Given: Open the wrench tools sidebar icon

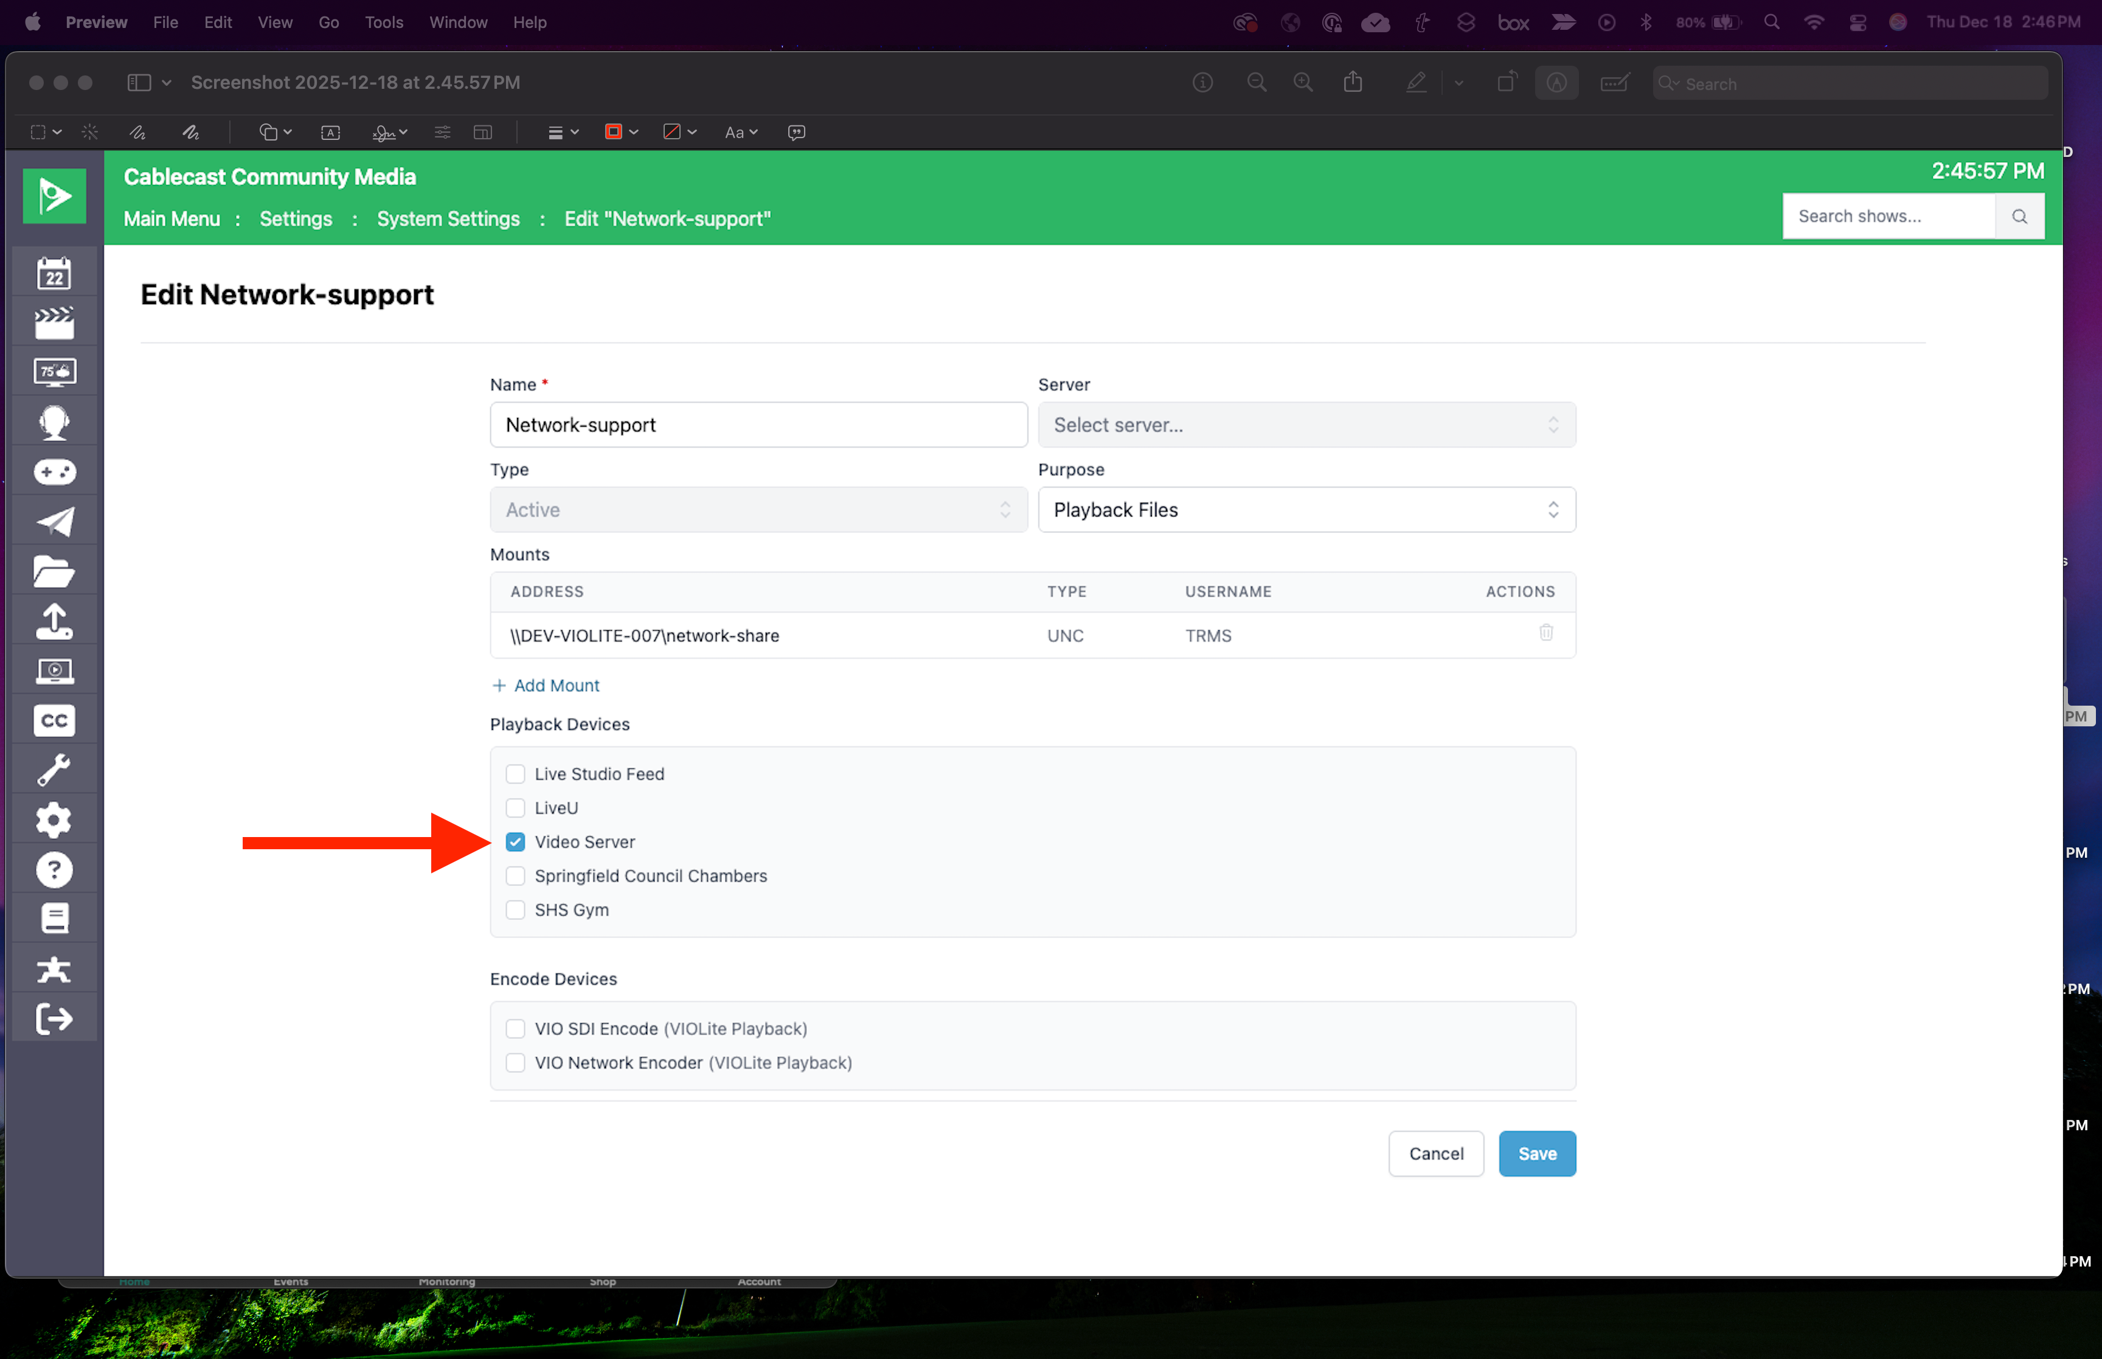Looking at the screenshot, I should pos(54,770).
